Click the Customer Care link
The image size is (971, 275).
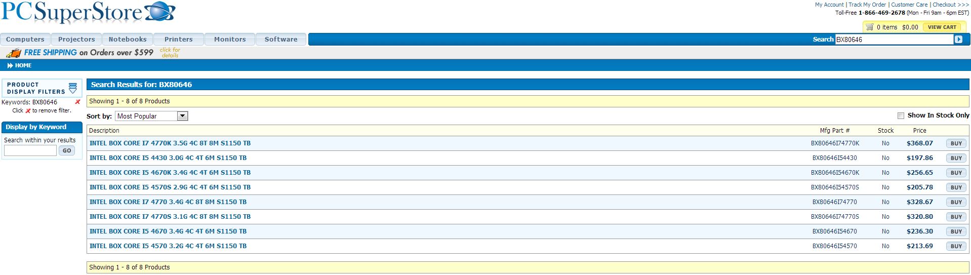909,5
